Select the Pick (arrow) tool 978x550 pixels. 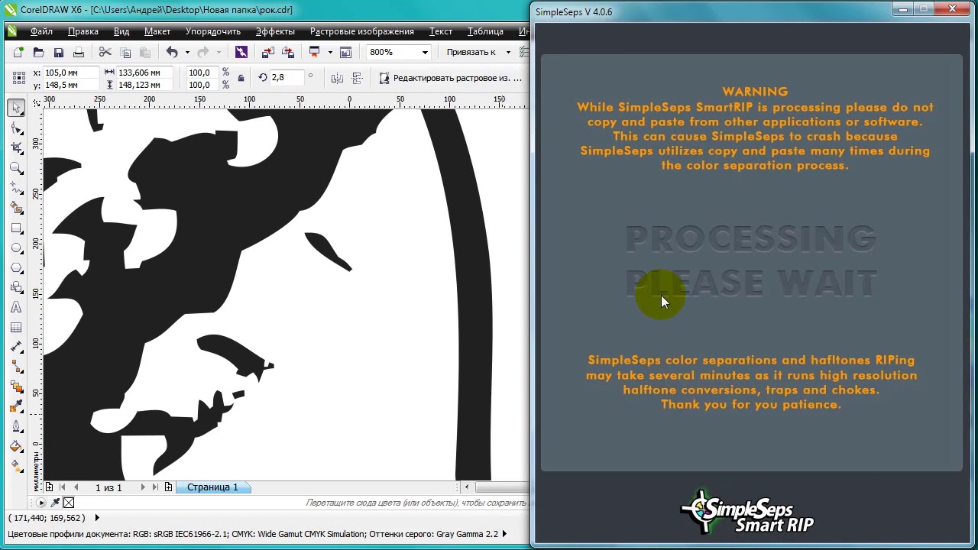point(16,108)
